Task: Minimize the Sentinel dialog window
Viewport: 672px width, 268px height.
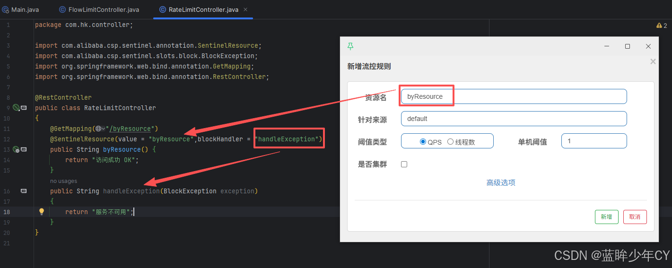Action: pyautogui.click(x=607, y=46)
